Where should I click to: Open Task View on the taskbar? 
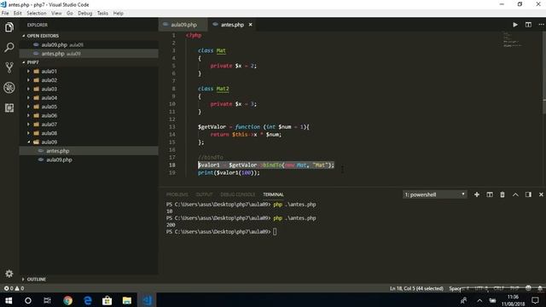48,300
